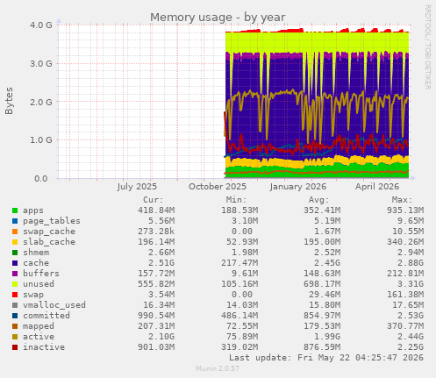Screen dimensions: 436x378
Task: Click the shmem legend label
Action: [36, 253]
